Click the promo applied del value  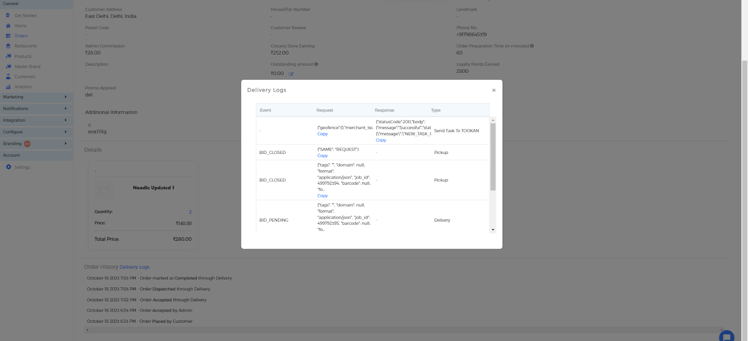click(x=89, y=95)
